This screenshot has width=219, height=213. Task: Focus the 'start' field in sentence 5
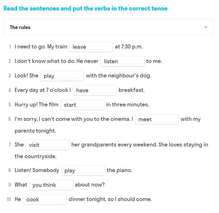82,105
